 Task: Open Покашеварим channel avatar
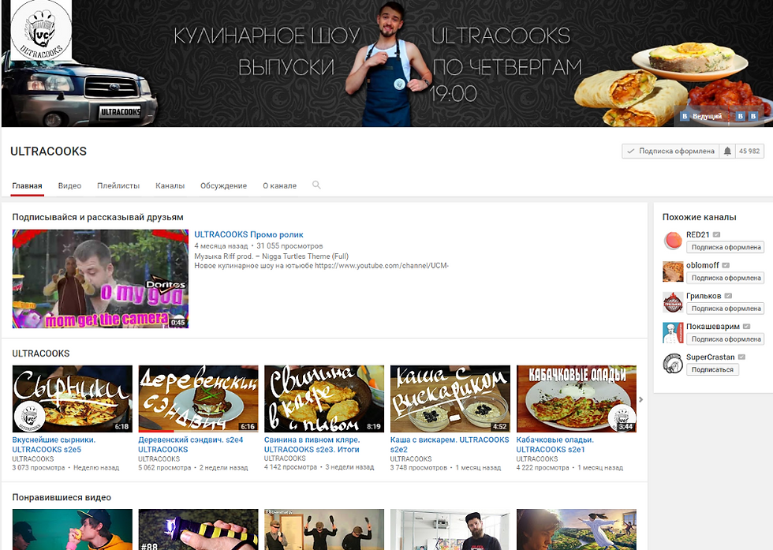pos(673,333)
